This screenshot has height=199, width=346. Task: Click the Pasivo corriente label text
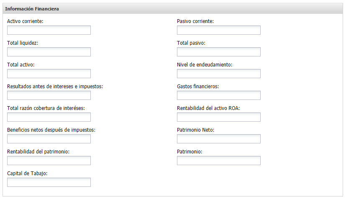pos(195,21)
